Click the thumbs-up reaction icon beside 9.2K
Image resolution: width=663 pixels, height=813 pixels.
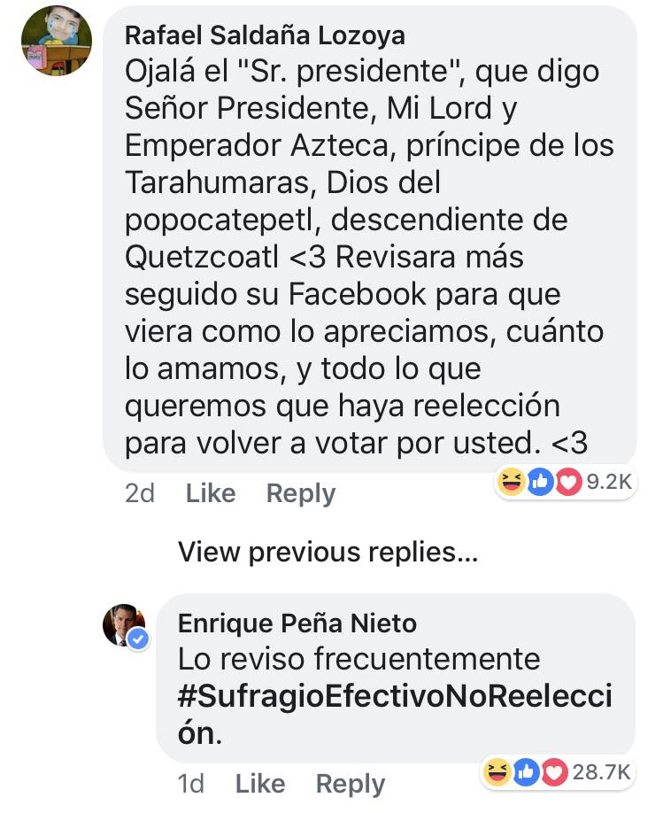pyautogui.click(x=539, y=481)
